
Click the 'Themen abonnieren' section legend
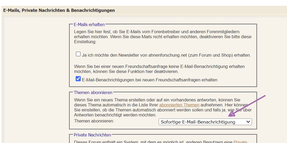[x=93, y=92]
